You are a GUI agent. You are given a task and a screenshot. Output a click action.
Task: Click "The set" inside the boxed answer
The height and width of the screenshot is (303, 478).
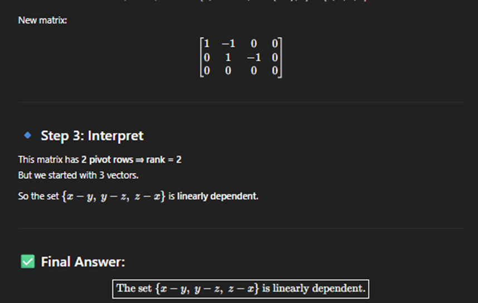point(134,289)
